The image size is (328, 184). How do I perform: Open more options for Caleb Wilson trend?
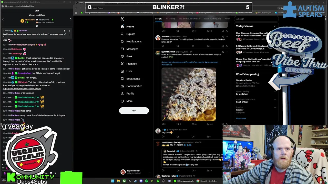pyautogui.click(x=275, y=99)
